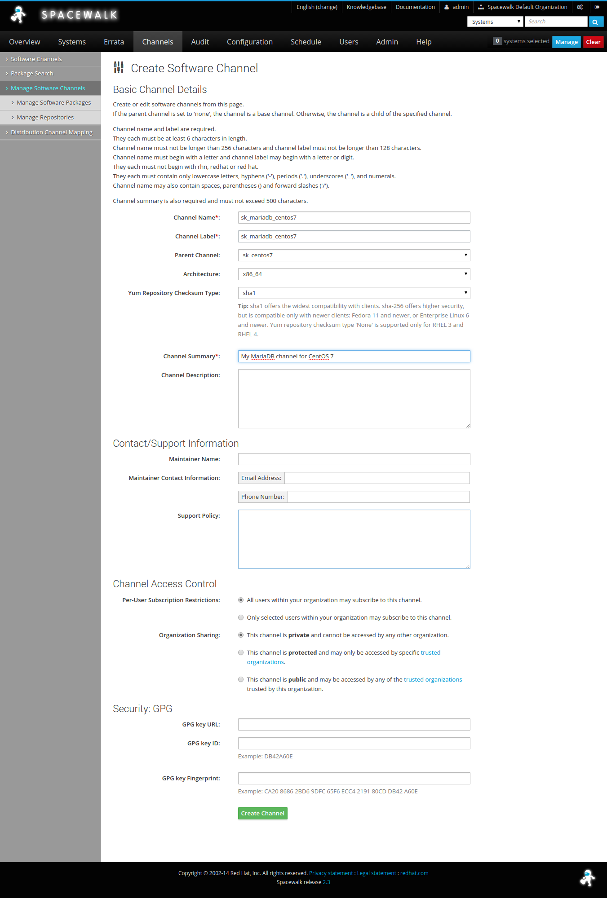Choose the public channel sharing option
The width and height of the screenshot is (607, 898).
[241, 680]
